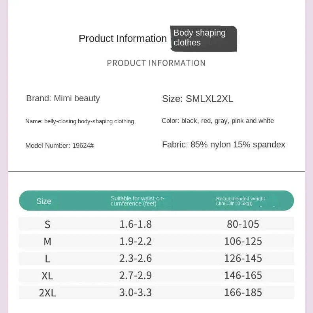Select the XL size row label

click(47, 276)
